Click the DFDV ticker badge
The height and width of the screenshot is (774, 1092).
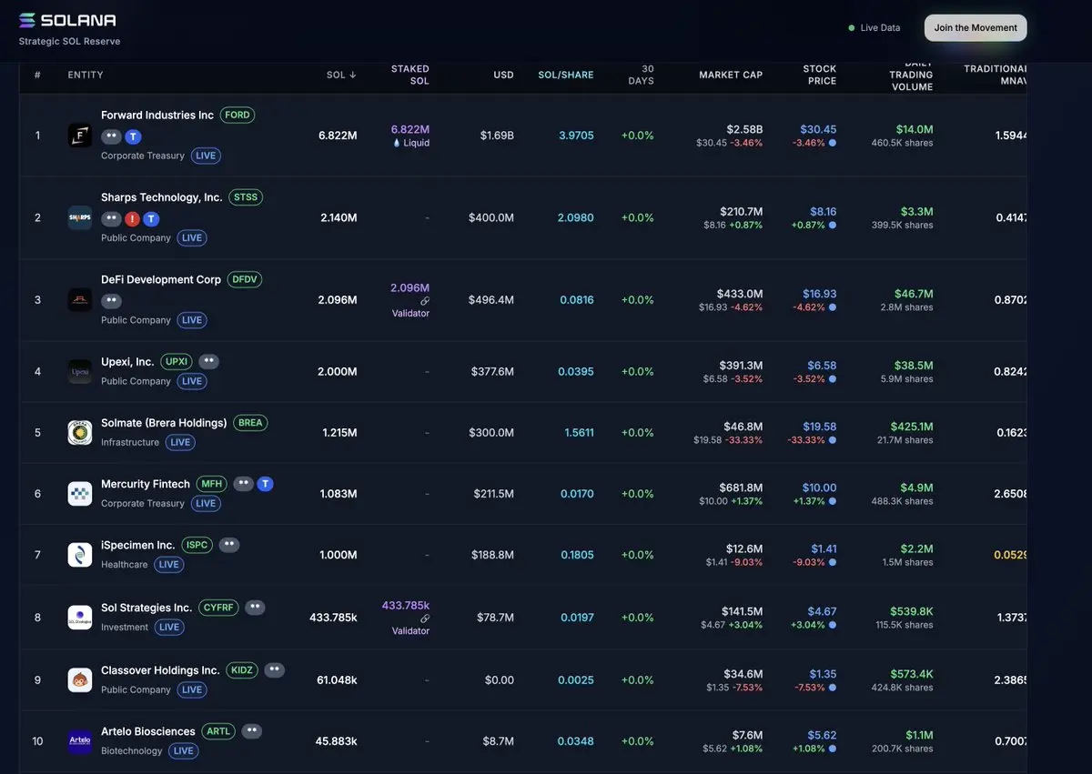click(245, 279)
